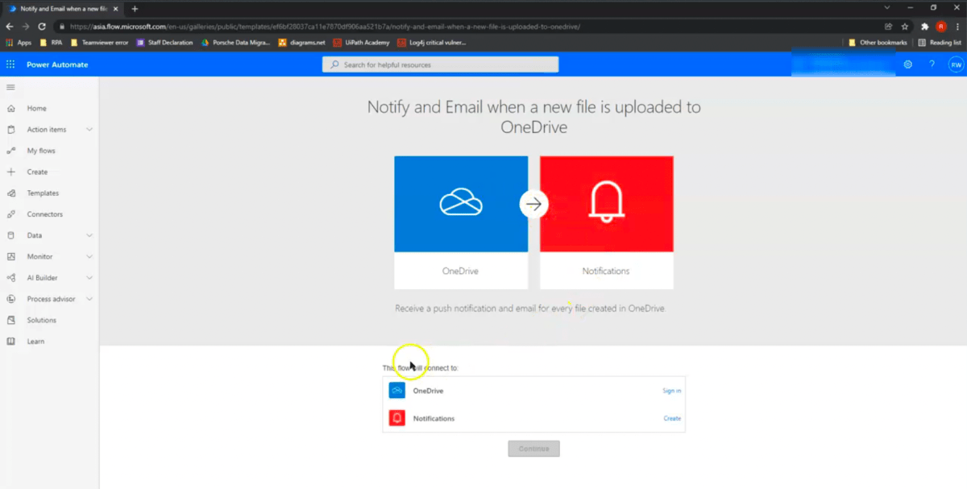Open the Reading list
The width and height of the screenshot is (967, 489).
[940, 43]
